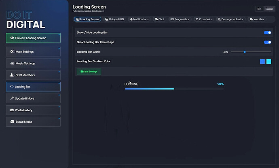Switch to Damage Indicator tab
This screenshot has width=279, height=168.
(230, 19)
